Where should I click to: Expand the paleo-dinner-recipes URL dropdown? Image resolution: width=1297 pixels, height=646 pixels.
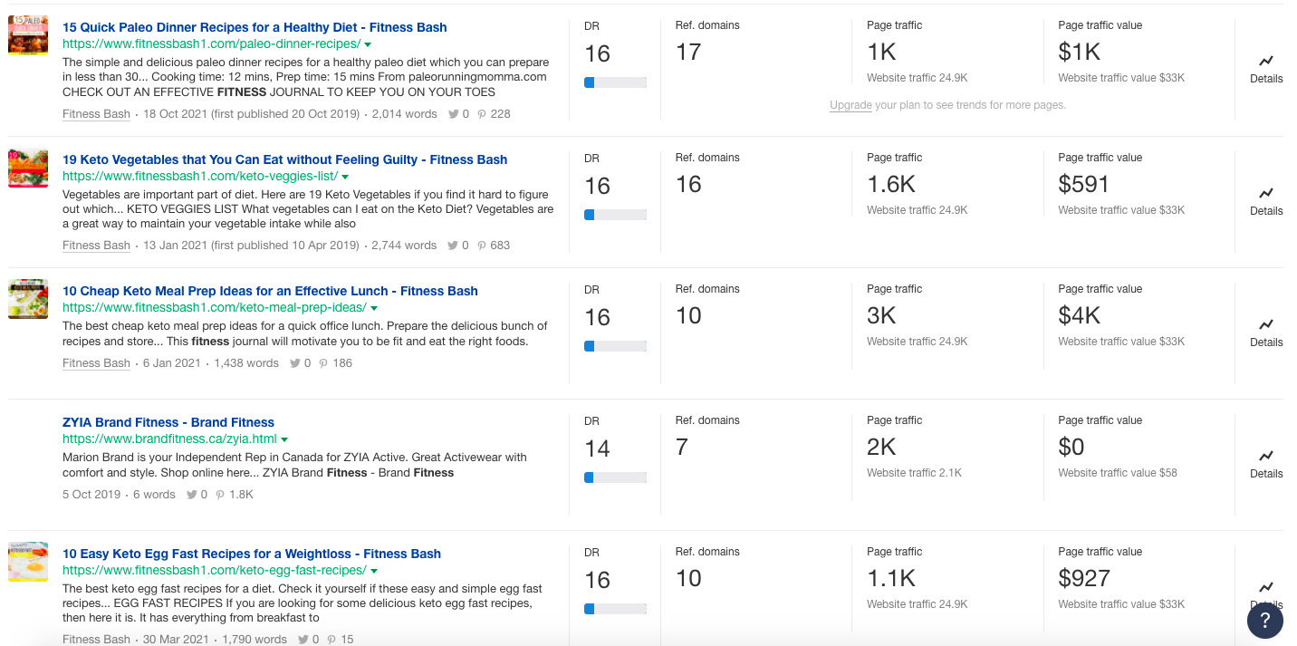367,43
